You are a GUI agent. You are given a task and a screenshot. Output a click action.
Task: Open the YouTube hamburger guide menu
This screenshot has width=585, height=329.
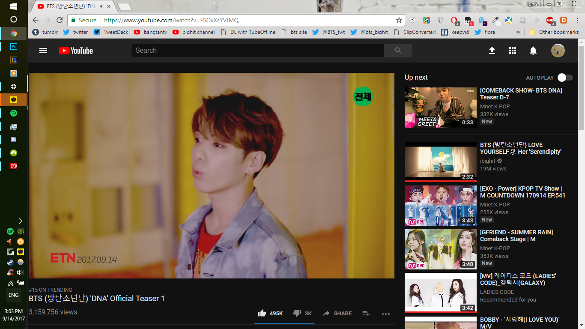point(43,51)
